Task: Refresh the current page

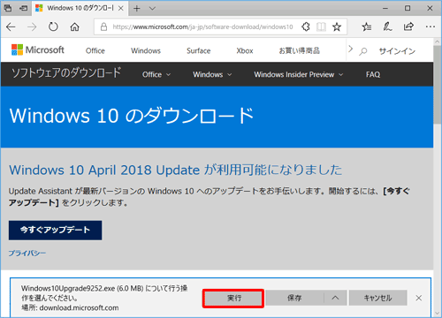Action: click(53, 27)
